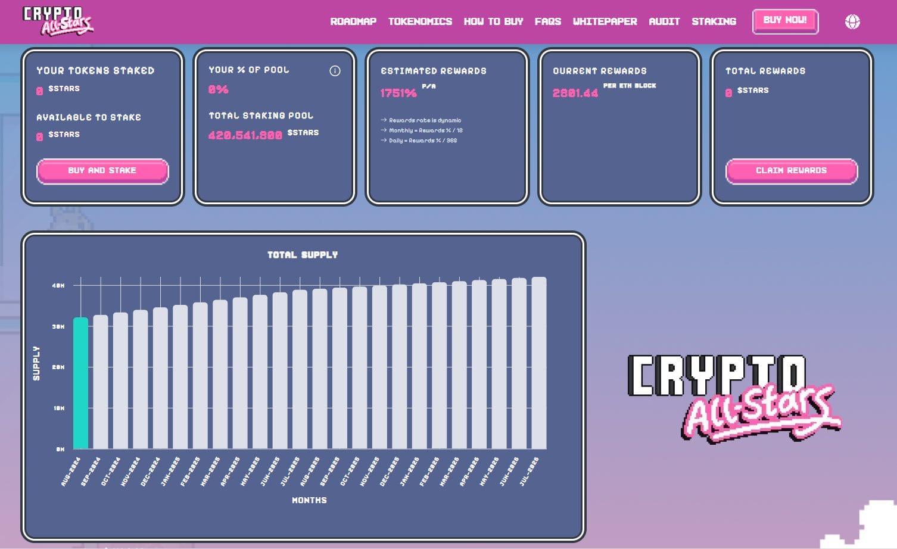Click the Buy and Stake button
The image size is (897, 549).
(x=102, y=171)
